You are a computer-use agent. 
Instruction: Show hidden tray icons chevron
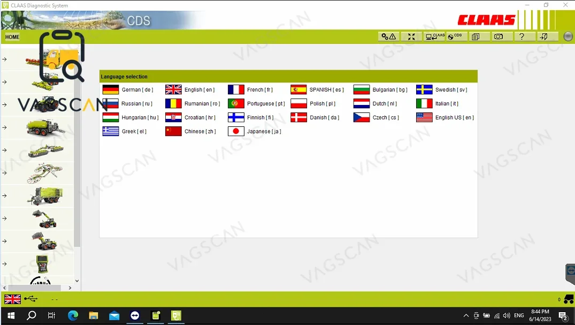point(466,315)
